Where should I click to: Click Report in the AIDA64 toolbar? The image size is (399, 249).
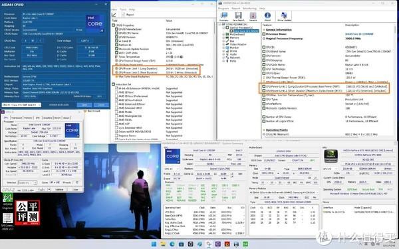coord(128,15)
